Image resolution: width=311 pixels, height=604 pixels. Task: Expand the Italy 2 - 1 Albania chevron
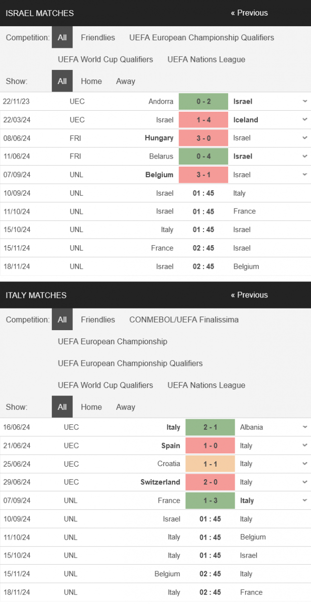coord(305,427)
